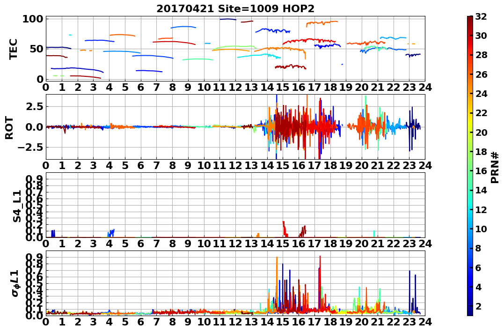Click colorbar tick label "22"
Screen dimensions: 504x332
coord(481,113)
